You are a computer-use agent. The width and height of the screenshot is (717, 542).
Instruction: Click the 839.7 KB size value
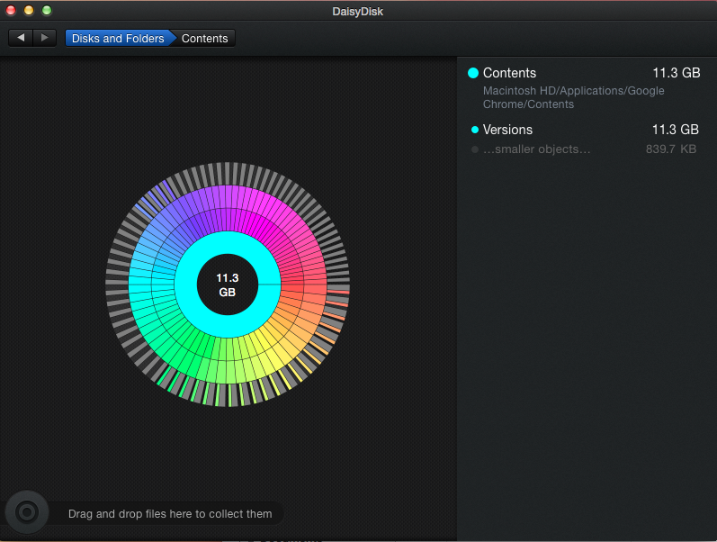pos(671,149)
